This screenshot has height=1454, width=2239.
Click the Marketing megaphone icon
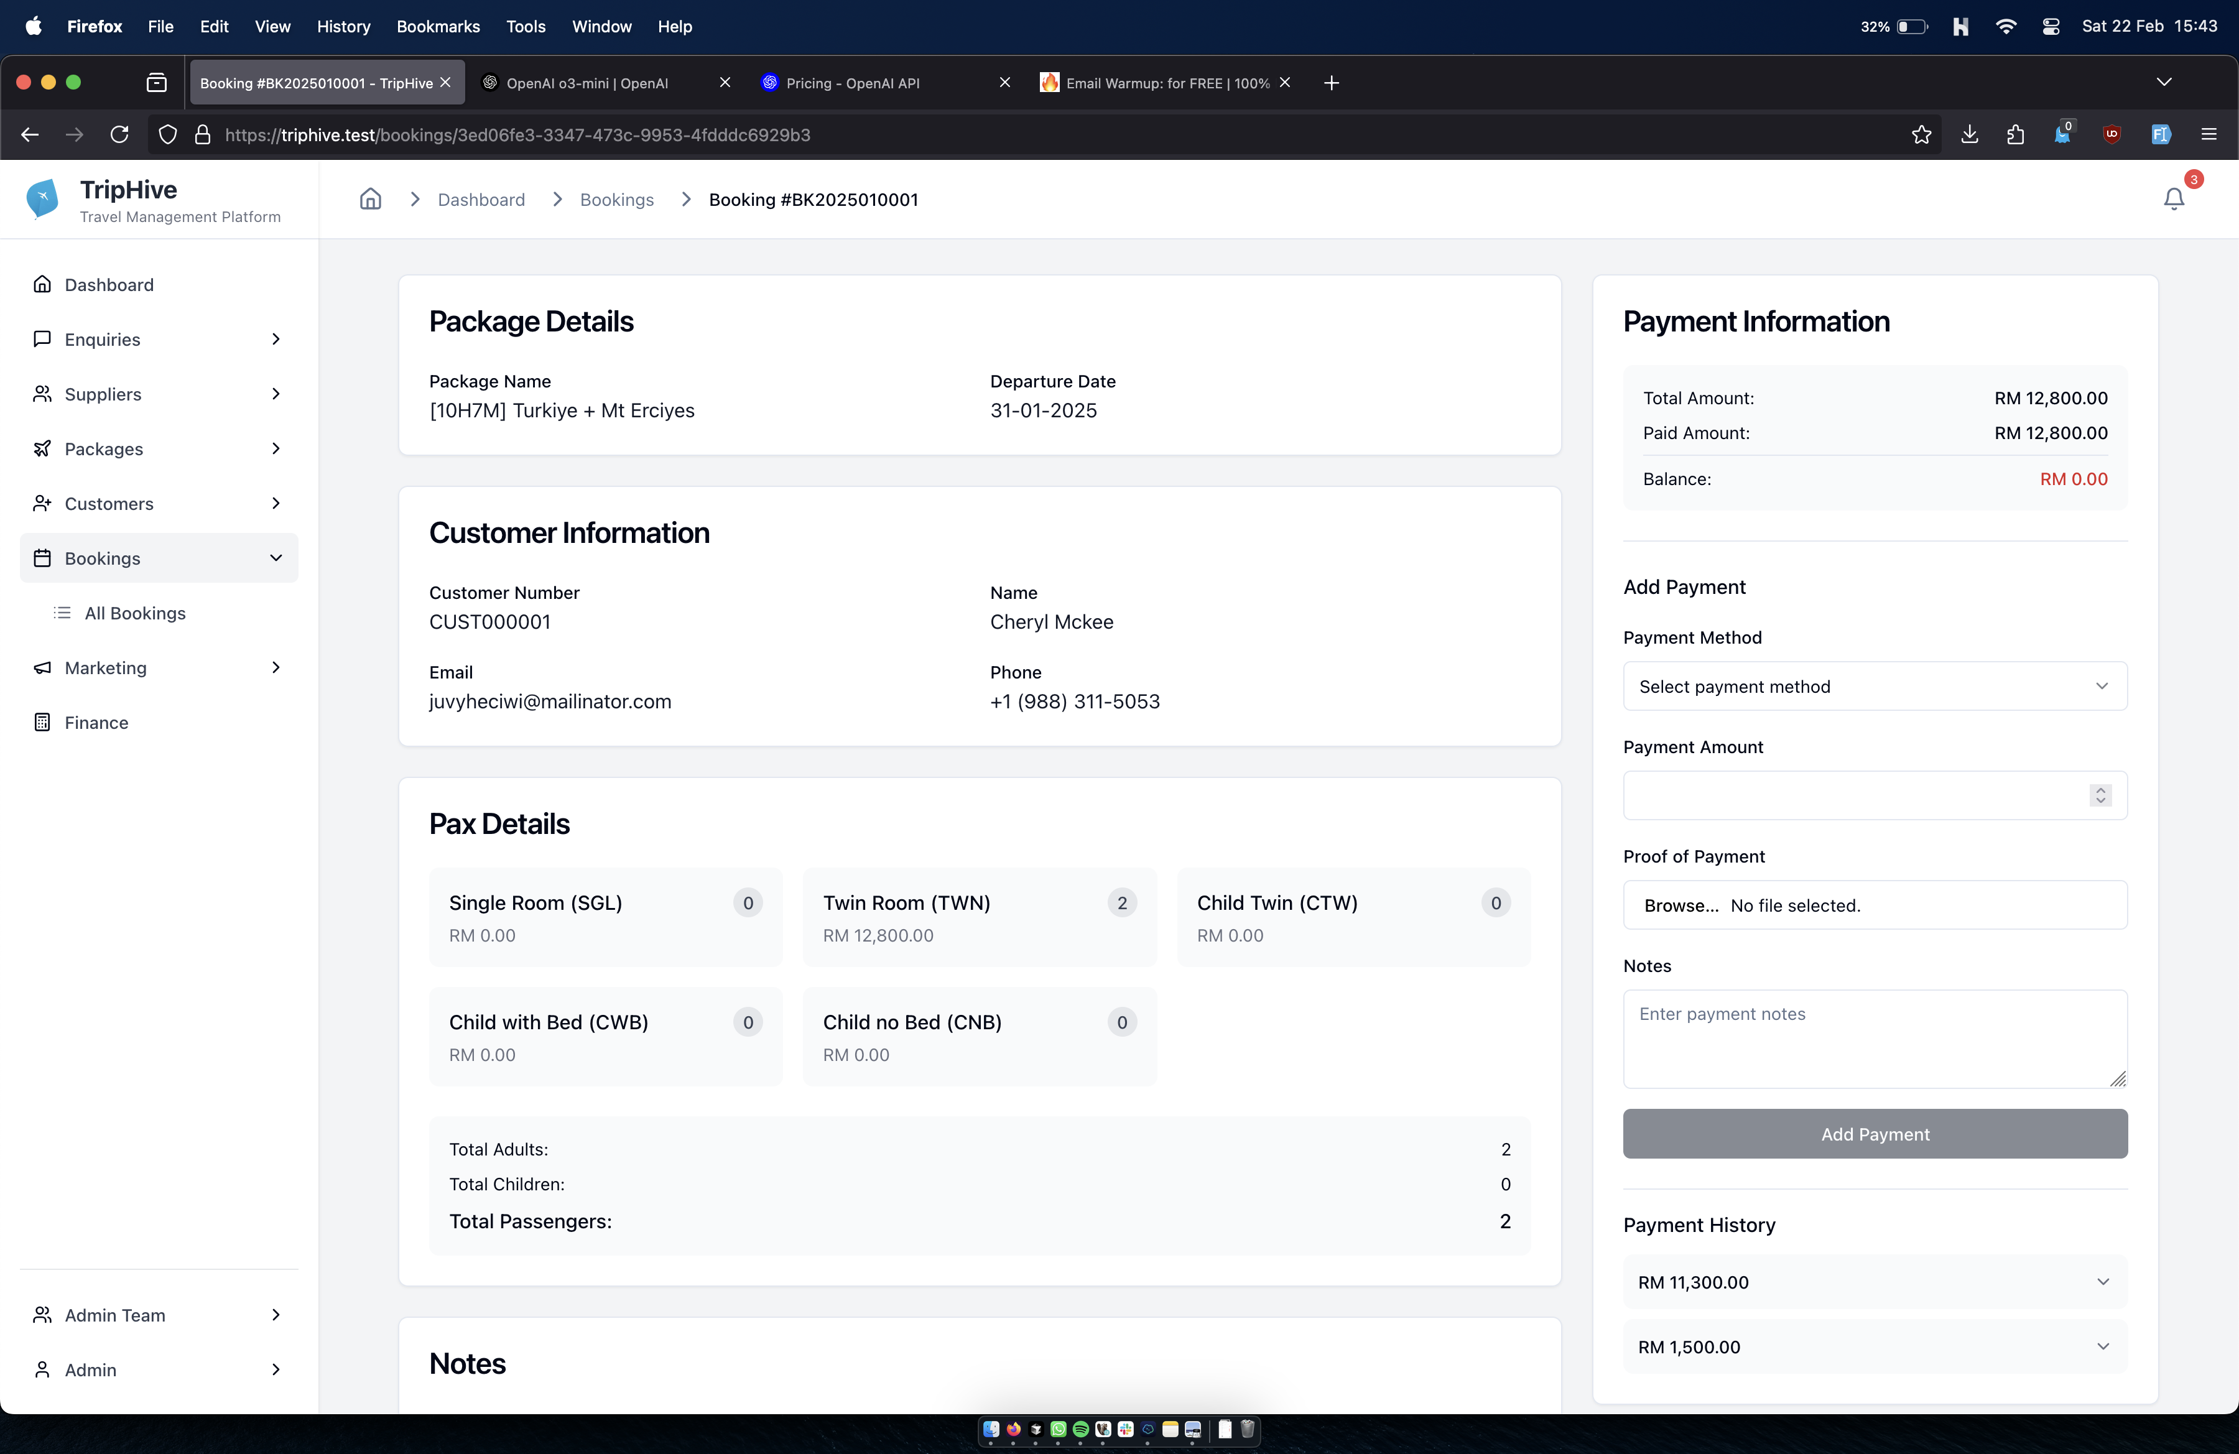tap(42, 668)
